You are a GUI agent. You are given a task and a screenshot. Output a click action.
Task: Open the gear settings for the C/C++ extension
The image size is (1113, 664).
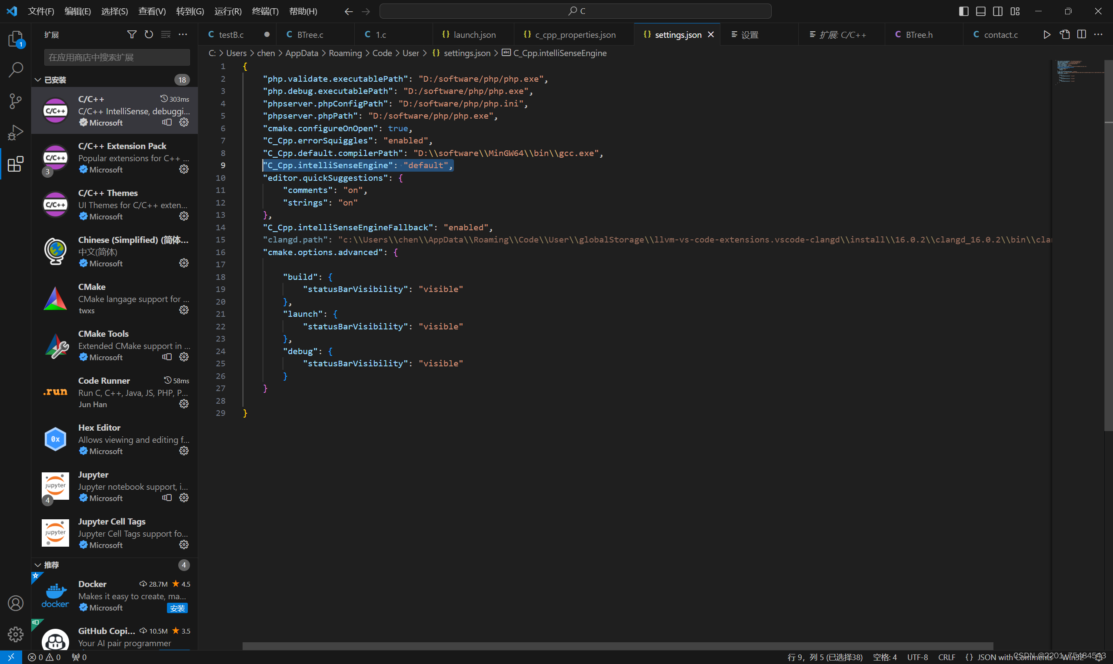click(x=183, y=123)
